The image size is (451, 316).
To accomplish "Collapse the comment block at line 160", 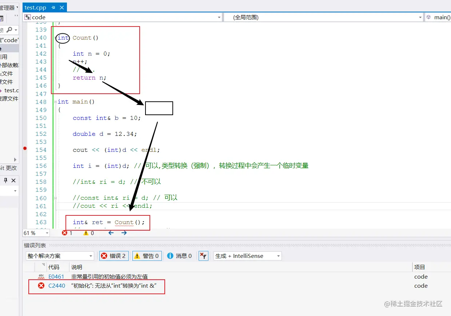I will (x=55, y=198).
